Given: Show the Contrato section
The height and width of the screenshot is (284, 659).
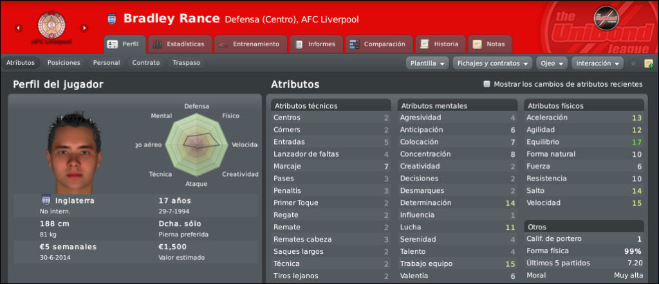Looking at the screenshot, I should pyautogui.click(x=146, y=63).
